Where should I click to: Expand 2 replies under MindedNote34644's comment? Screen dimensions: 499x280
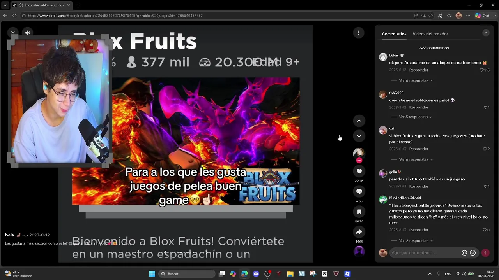[416, 241]
